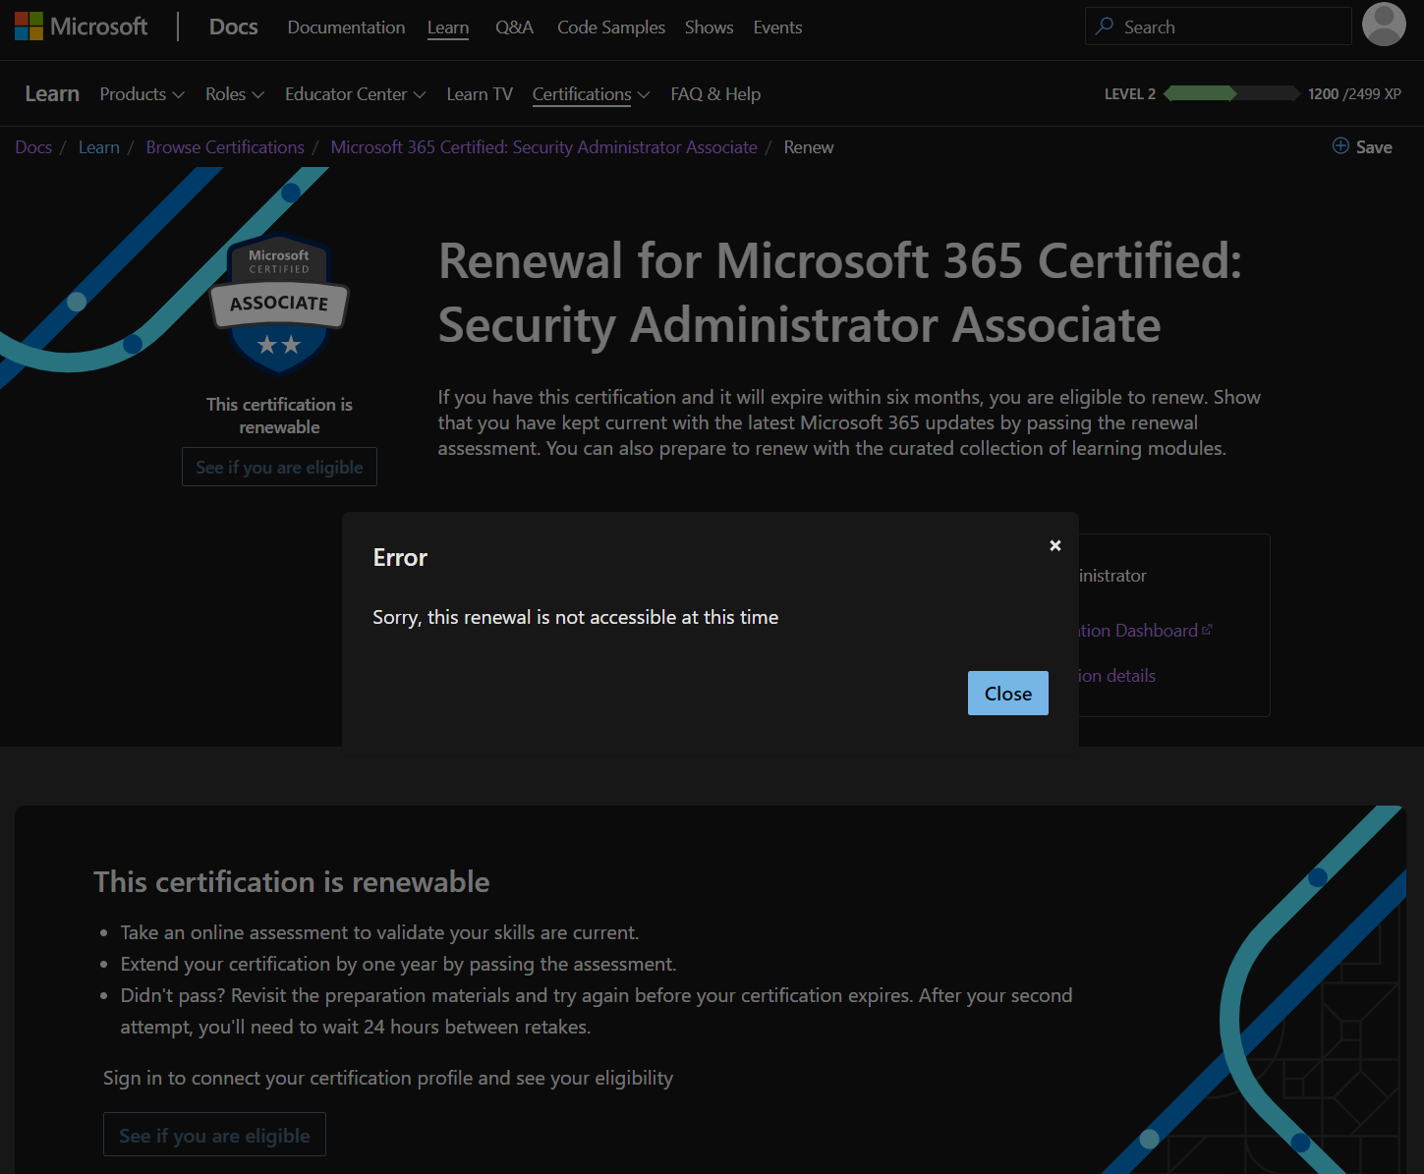Expand the Products dropdown

pyautogui.click(x=141, y=93)
